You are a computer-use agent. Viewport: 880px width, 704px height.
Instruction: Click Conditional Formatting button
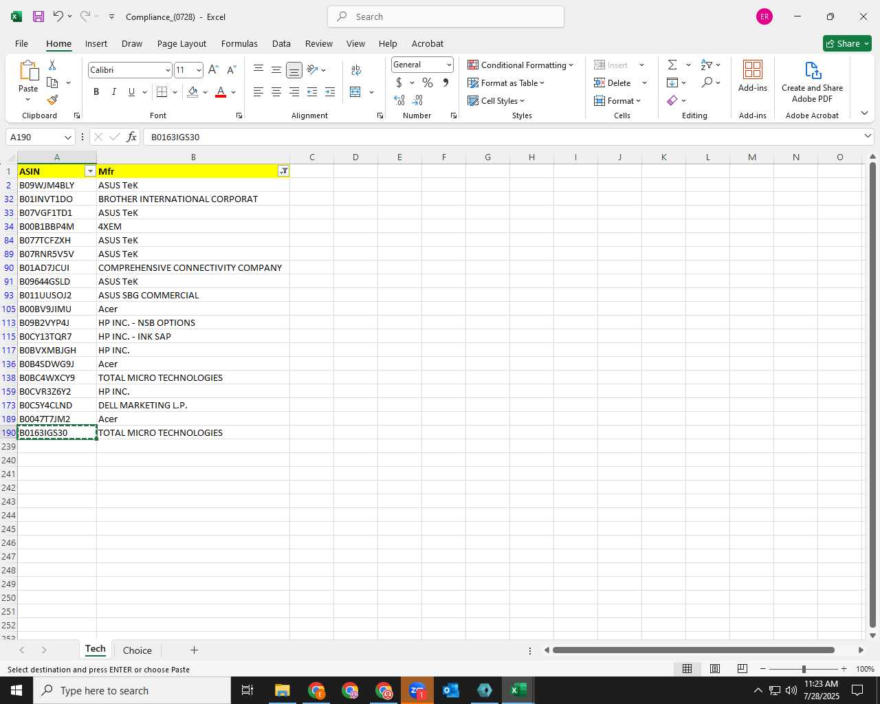(520, 65)
